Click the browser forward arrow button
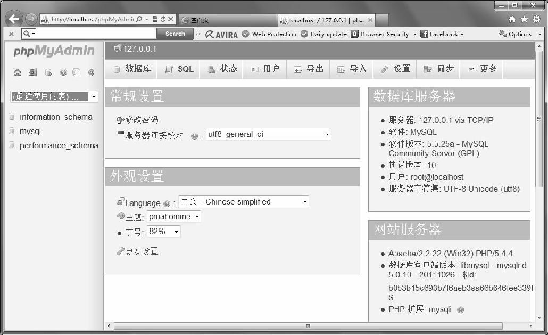This screenshot has width=548, height=335. point(31,19)
